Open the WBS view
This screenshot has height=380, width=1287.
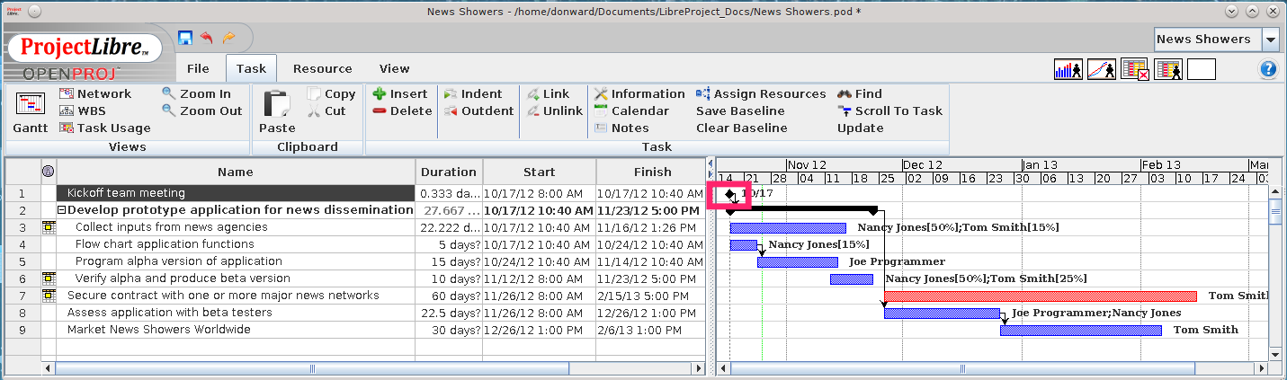[x=83, y=110]
